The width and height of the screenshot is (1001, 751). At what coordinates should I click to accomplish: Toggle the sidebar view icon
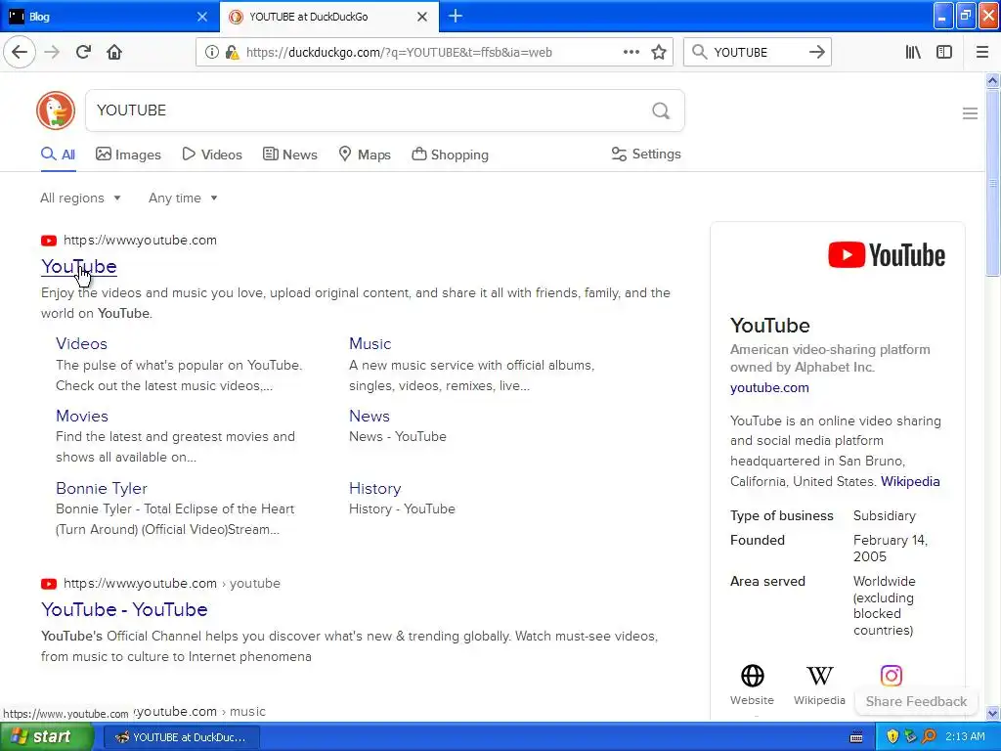pyautogui.click(x=944, y=53)
